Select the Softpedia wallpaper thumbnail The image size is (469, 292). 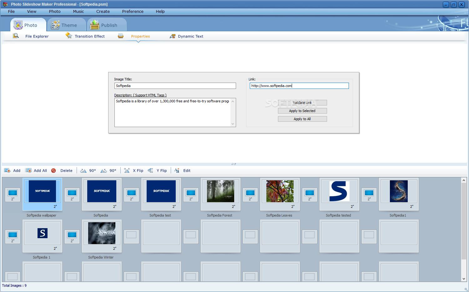point(42,194)
